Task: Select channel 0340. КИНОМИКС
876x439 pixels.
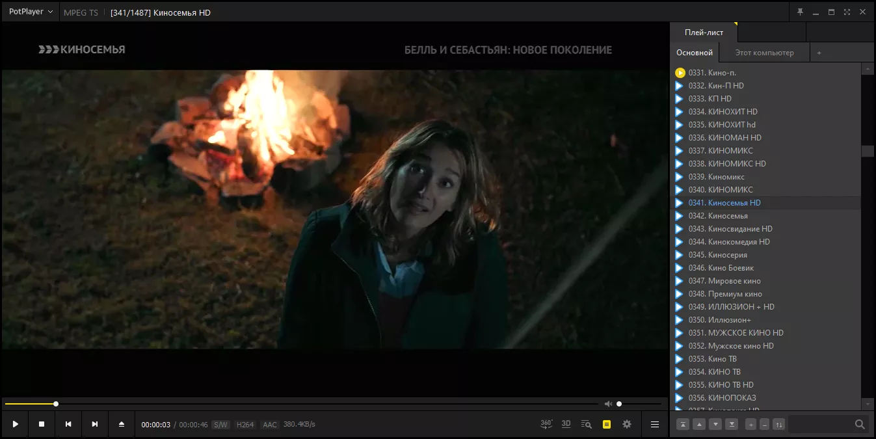Action: [765, 190]
